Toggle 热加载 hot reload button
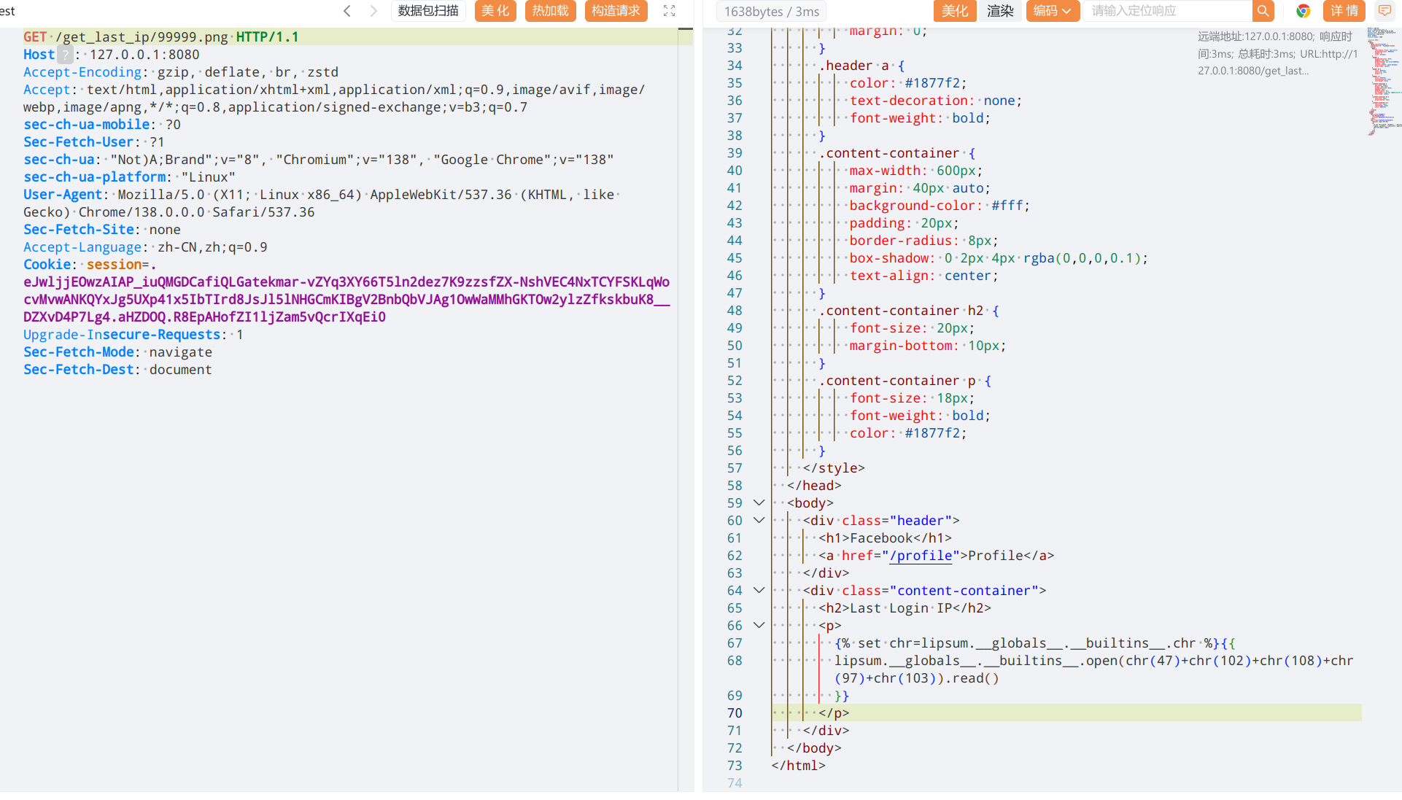The image size is (1402, 800). pos(550,11)
